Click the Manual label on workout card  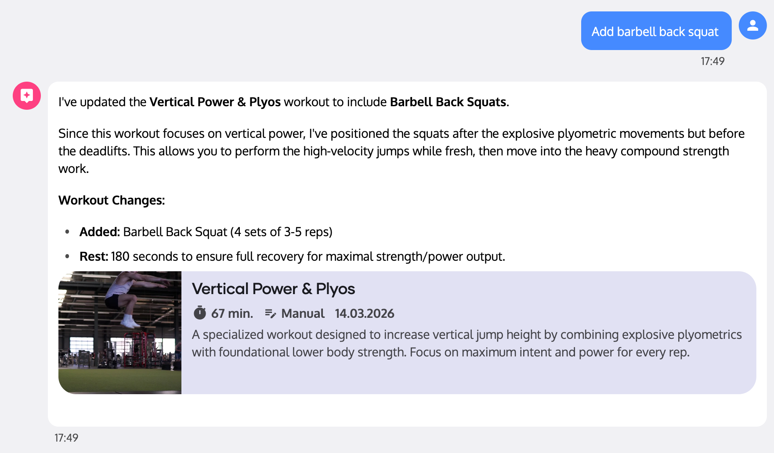(303, 313)
